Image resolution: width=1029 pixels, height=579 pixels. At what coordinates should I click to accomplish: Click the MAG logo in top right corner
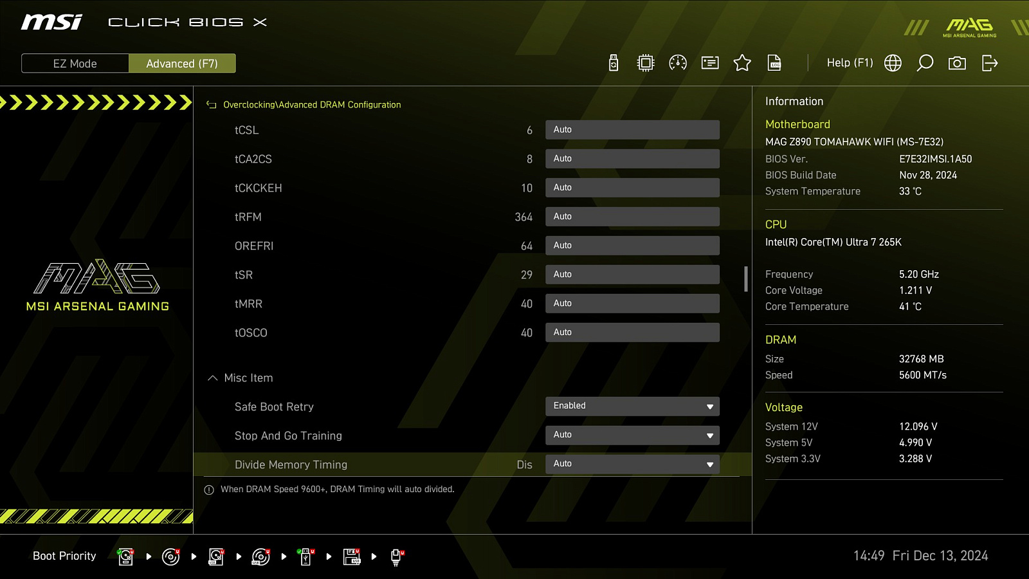(x=969, y=27)
